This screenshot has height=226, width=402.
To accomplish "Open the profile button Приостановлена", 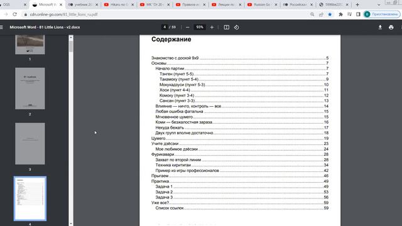I will (382, 14).
